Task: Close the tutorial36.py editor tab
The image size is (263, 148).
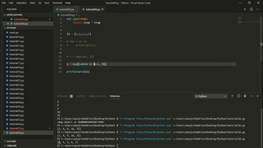Action: [102, 9]
